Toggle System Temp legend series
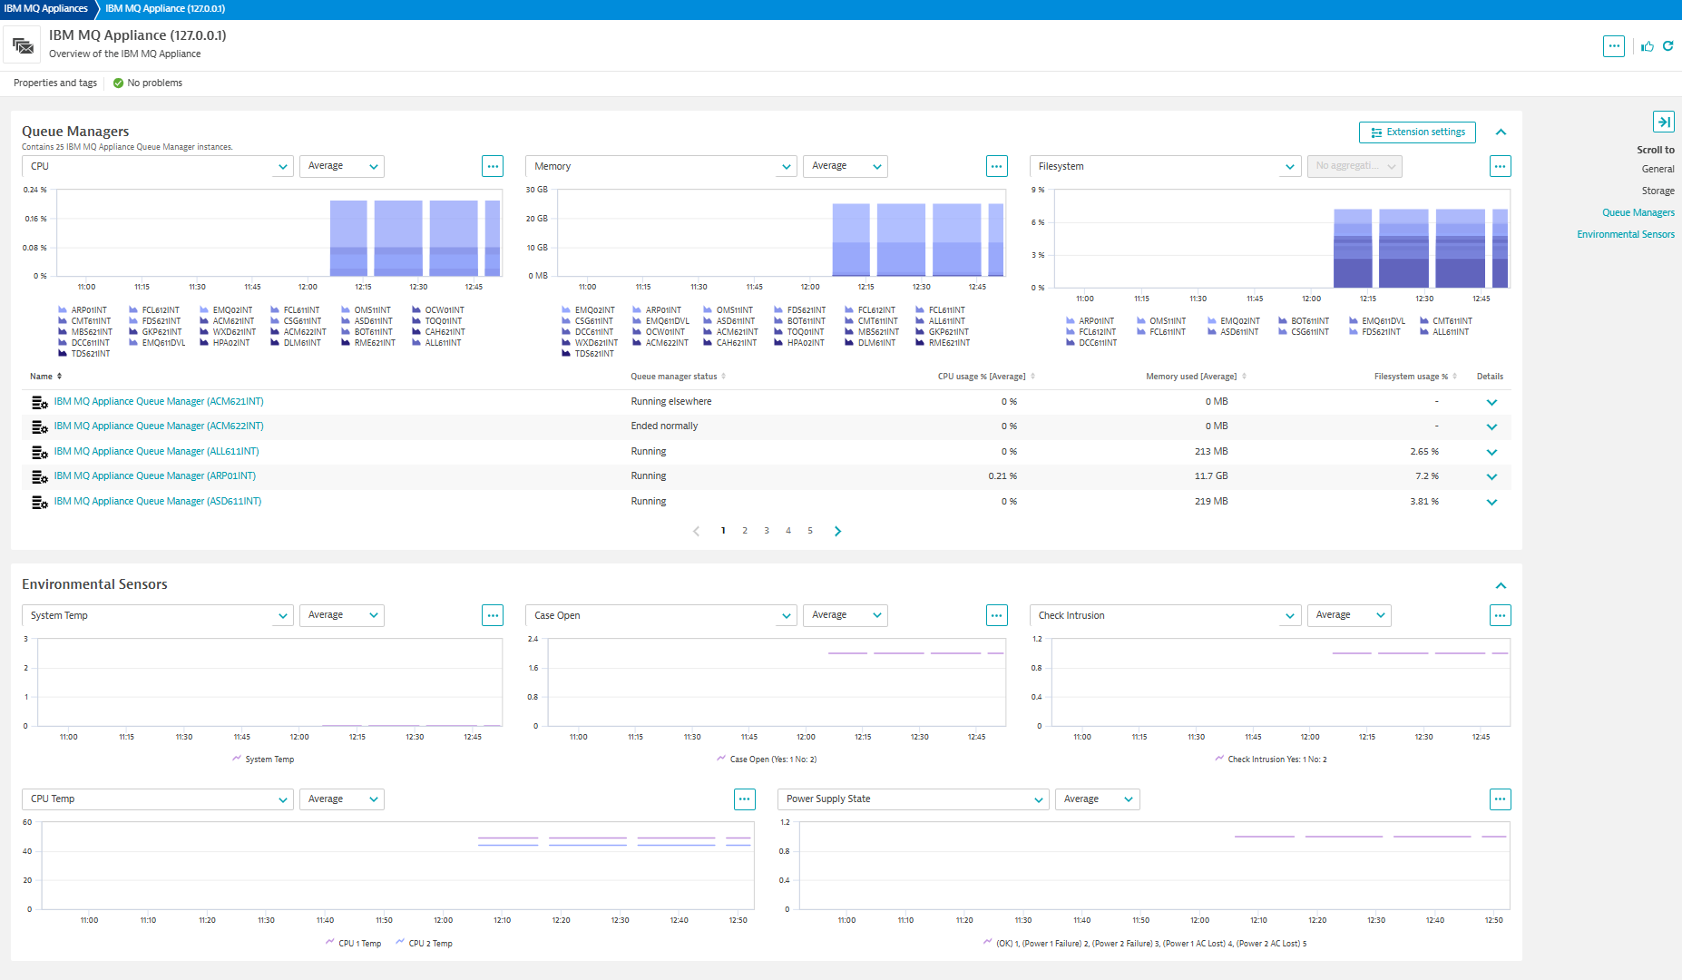This screenshot has width=1682, height=980. tap(263, 759)
